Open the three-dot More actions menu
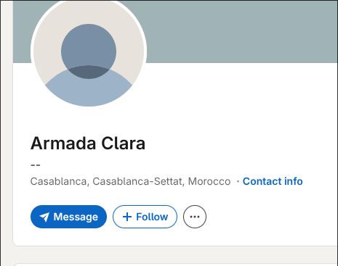Image resolution: width=338 pixels, height=266 pixels. pyautogui.click(x=195, y=217)
